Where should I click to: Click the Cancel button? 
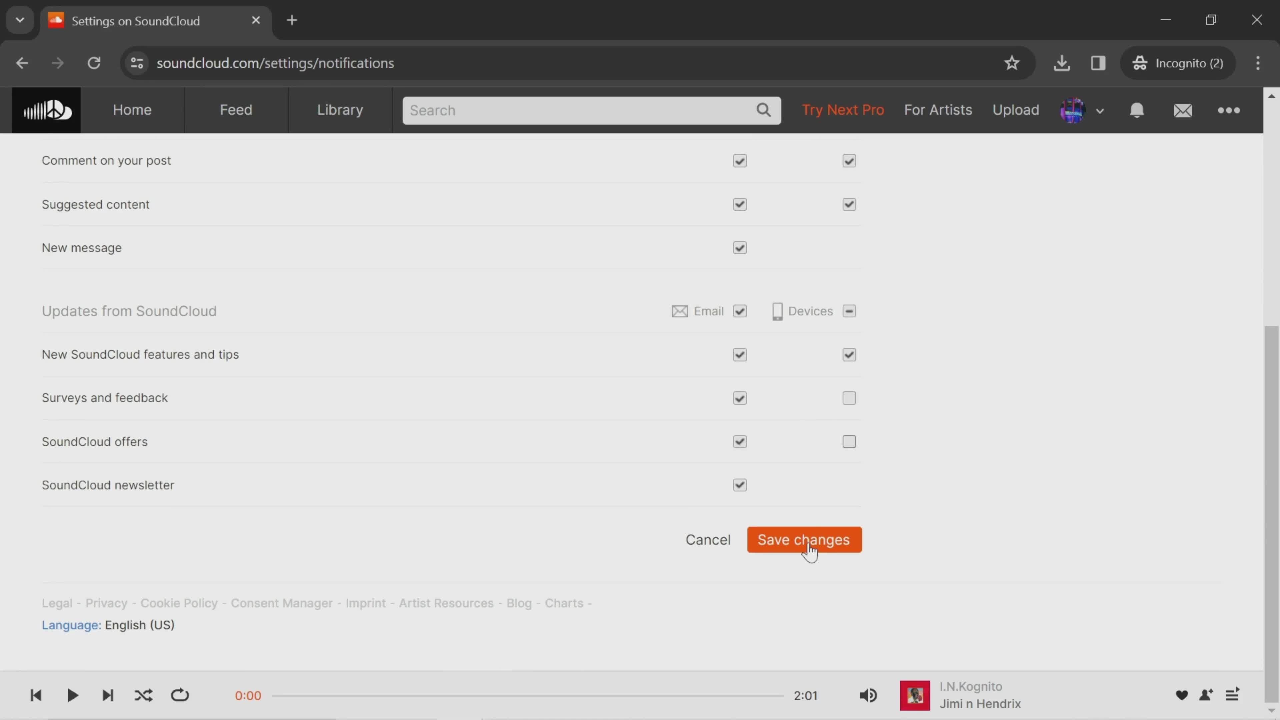[709, 540]
